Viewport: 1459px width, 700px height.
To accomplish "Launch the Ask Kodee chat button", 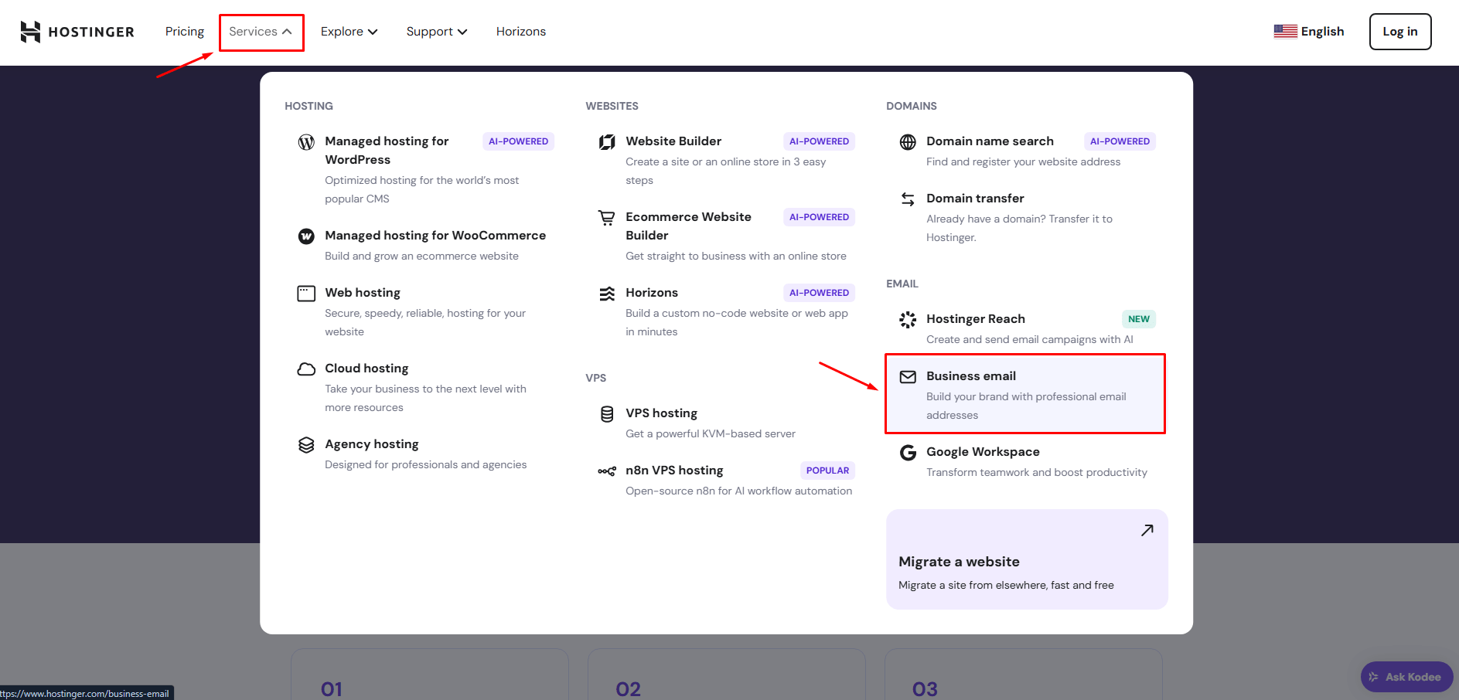I will point(1406,677).
